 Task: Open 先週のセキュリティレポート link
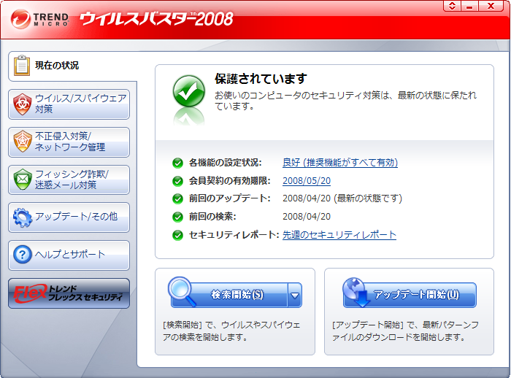point(339,235)
